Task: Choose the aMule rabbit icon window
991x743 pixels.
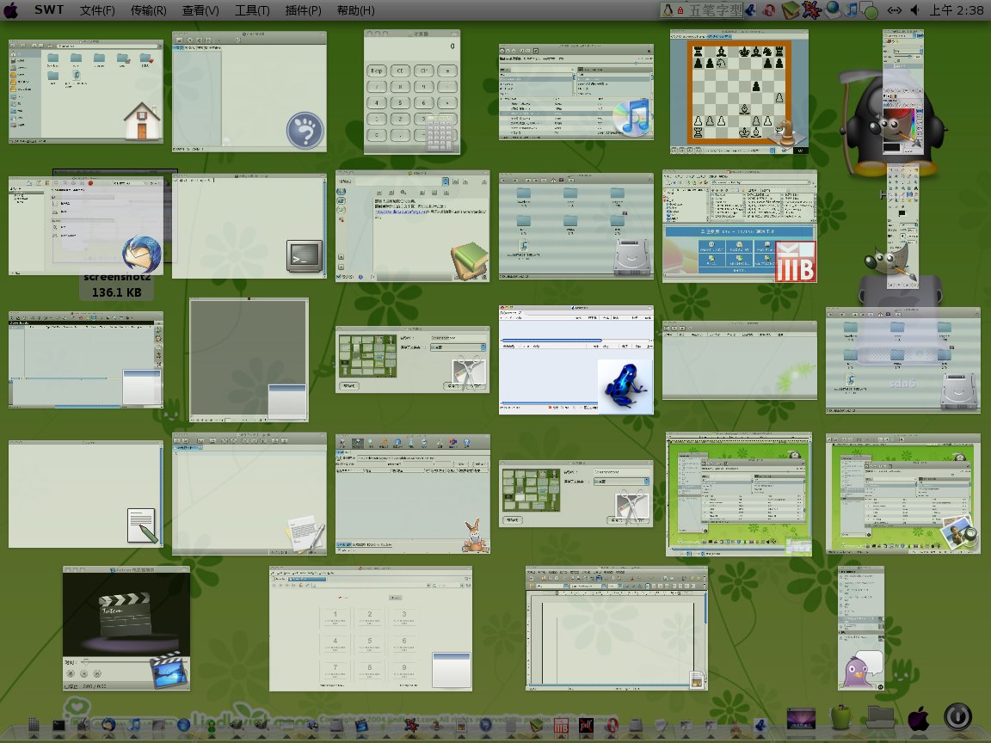Action: [412, 494]
